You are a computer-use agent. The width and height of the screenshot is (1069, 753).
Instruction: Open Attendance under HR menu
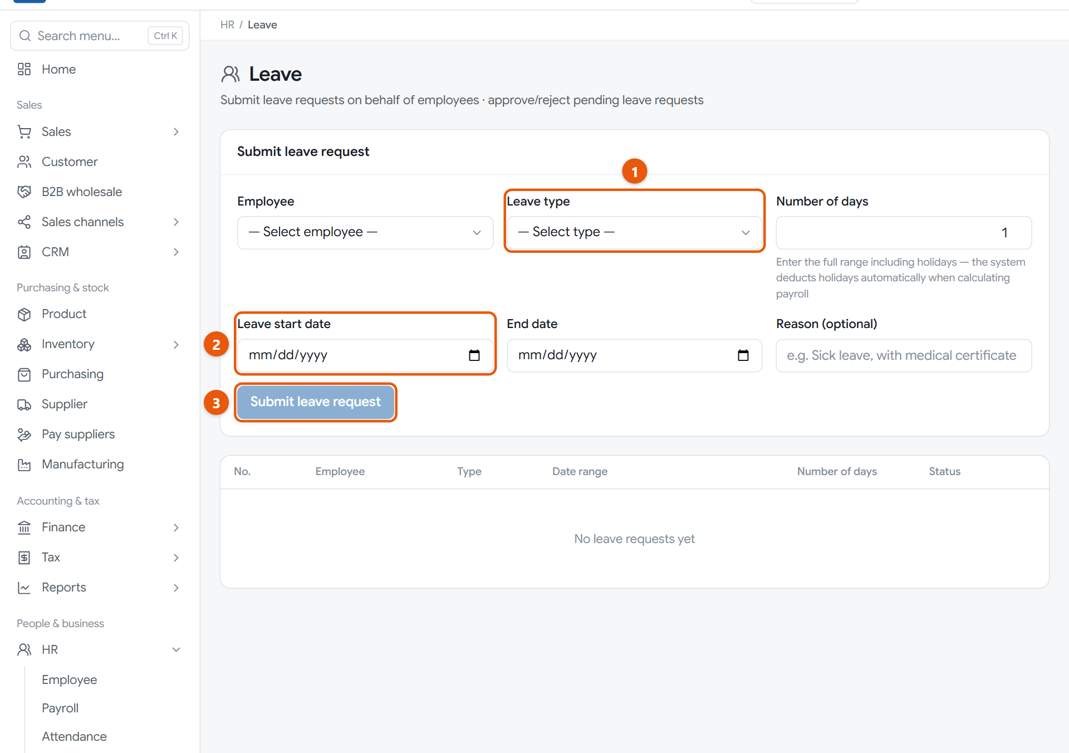click(x=74, y=737)
